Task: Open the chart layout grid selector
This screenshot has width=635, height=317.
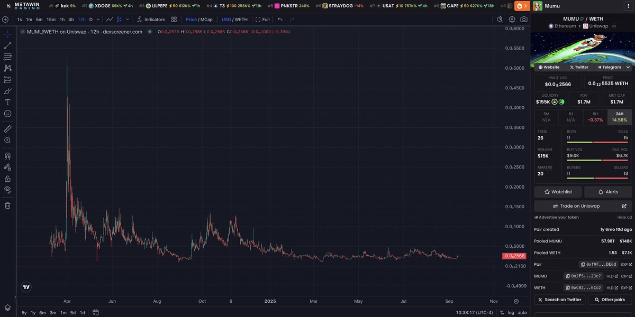Action: coord(174,19)
